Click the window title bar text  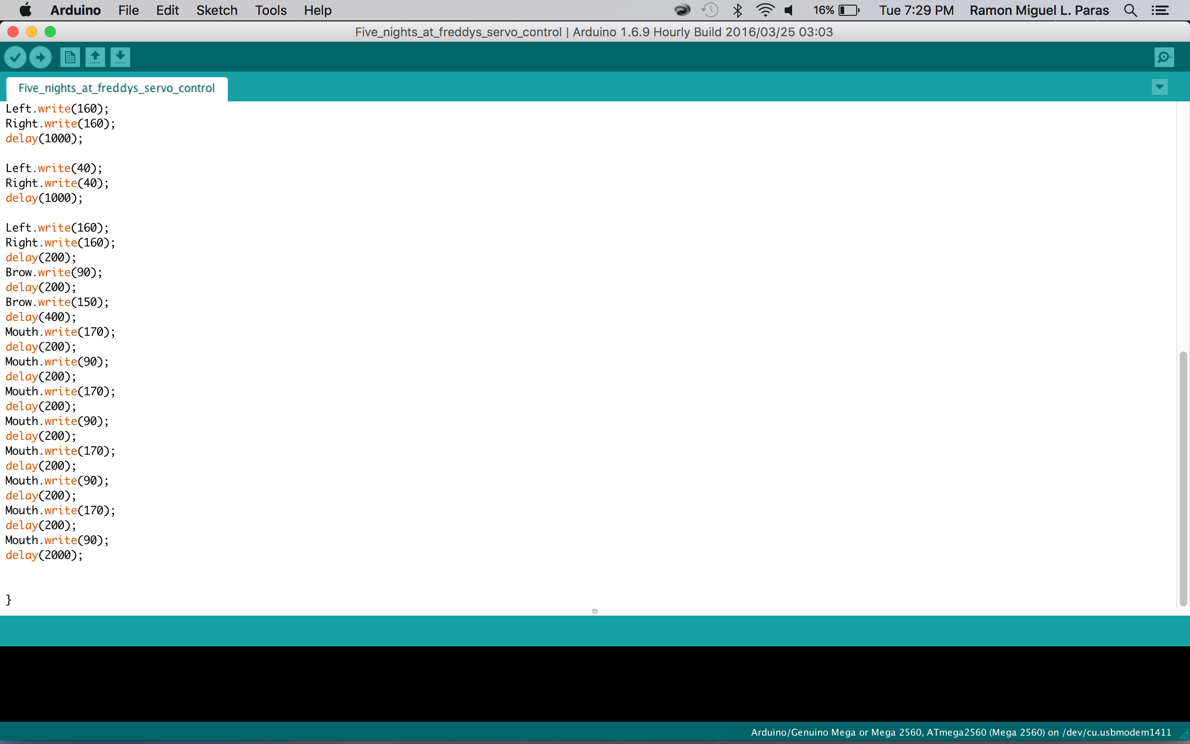click(594, 32)
